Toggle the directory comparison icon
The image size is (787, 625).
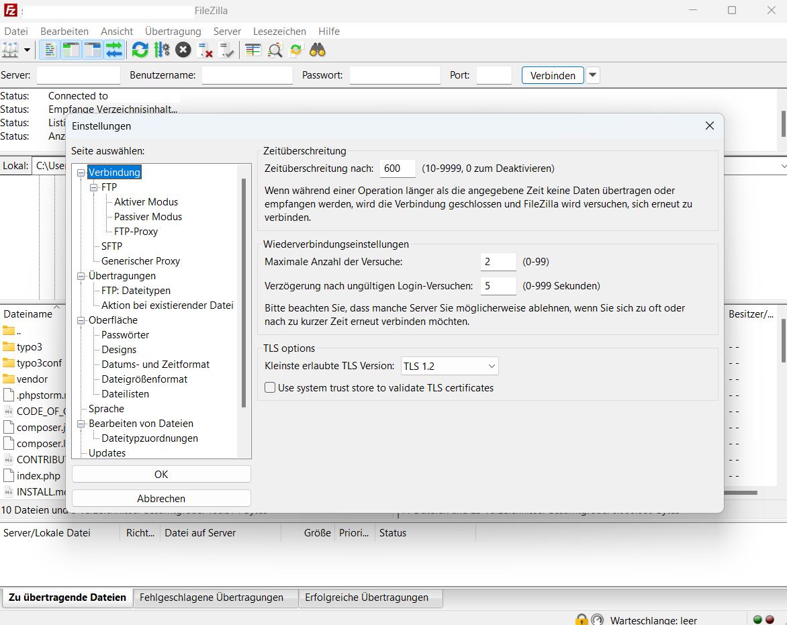click(x=275, y=50)
